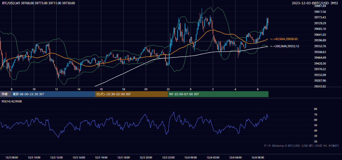The width and height of the screenshot is (342, 160).
Task: Select the 12/4 06:00 bottom time label
Action: pyautogui.click(x=258, y=158)
